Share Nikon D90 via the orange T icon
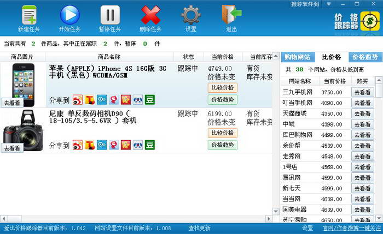The height and width of the screenshot is (234, 383). tap(90, 145)
